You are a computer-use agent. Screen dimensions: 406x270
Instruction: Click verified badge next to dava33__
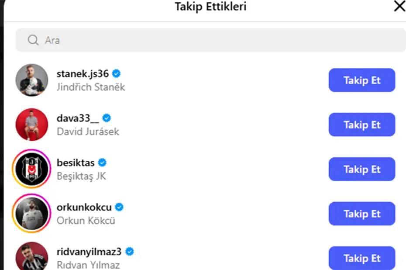point(107,118)
